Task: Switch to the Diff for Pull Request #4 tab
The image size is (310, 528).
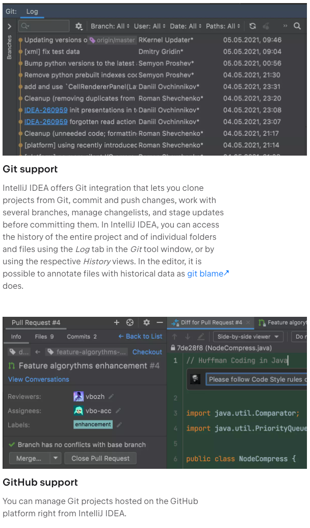Action: 211,322
